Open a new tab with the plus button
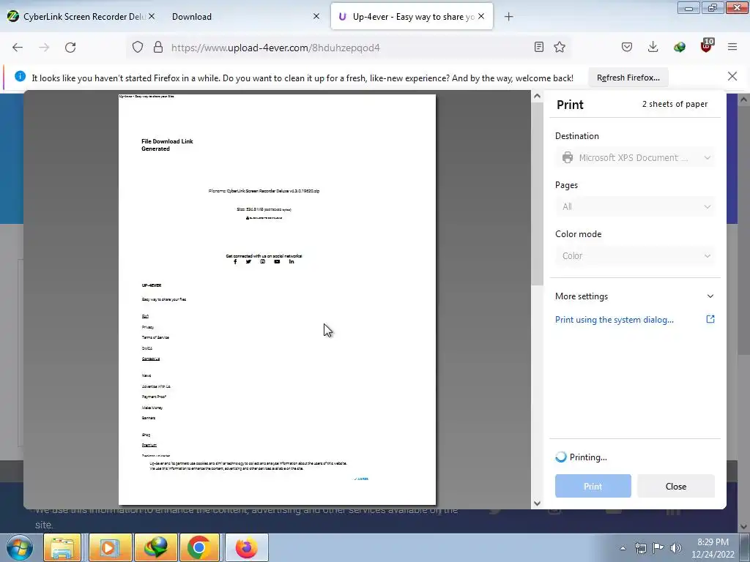750x562 pixels. [508, 17]
